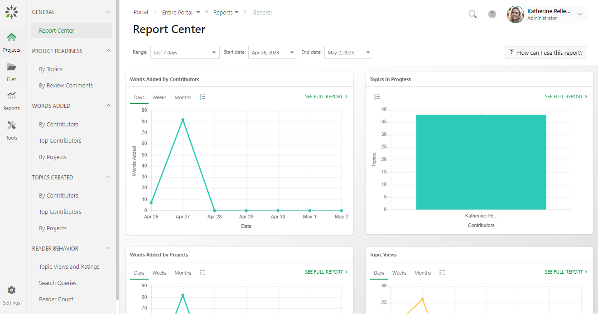
Task: Click the search magnifier icon
Action: coord(473,14)
